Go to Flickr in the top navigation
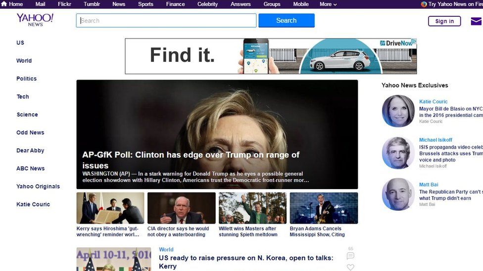Viewport: 483px width, 271px height. 64,4
